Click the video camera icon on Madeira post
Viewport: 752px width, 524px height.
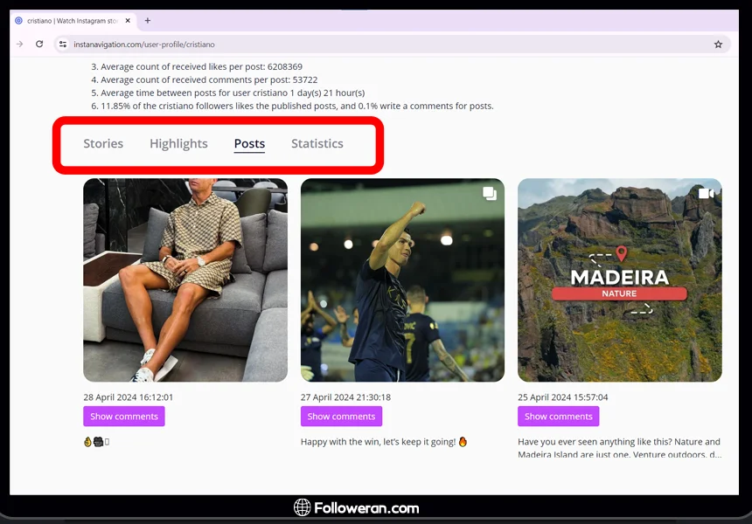(707, 193)
